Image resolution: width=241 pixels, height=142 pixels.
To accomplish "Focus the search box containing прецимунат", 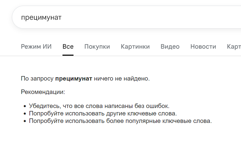I will pos(126,17).
